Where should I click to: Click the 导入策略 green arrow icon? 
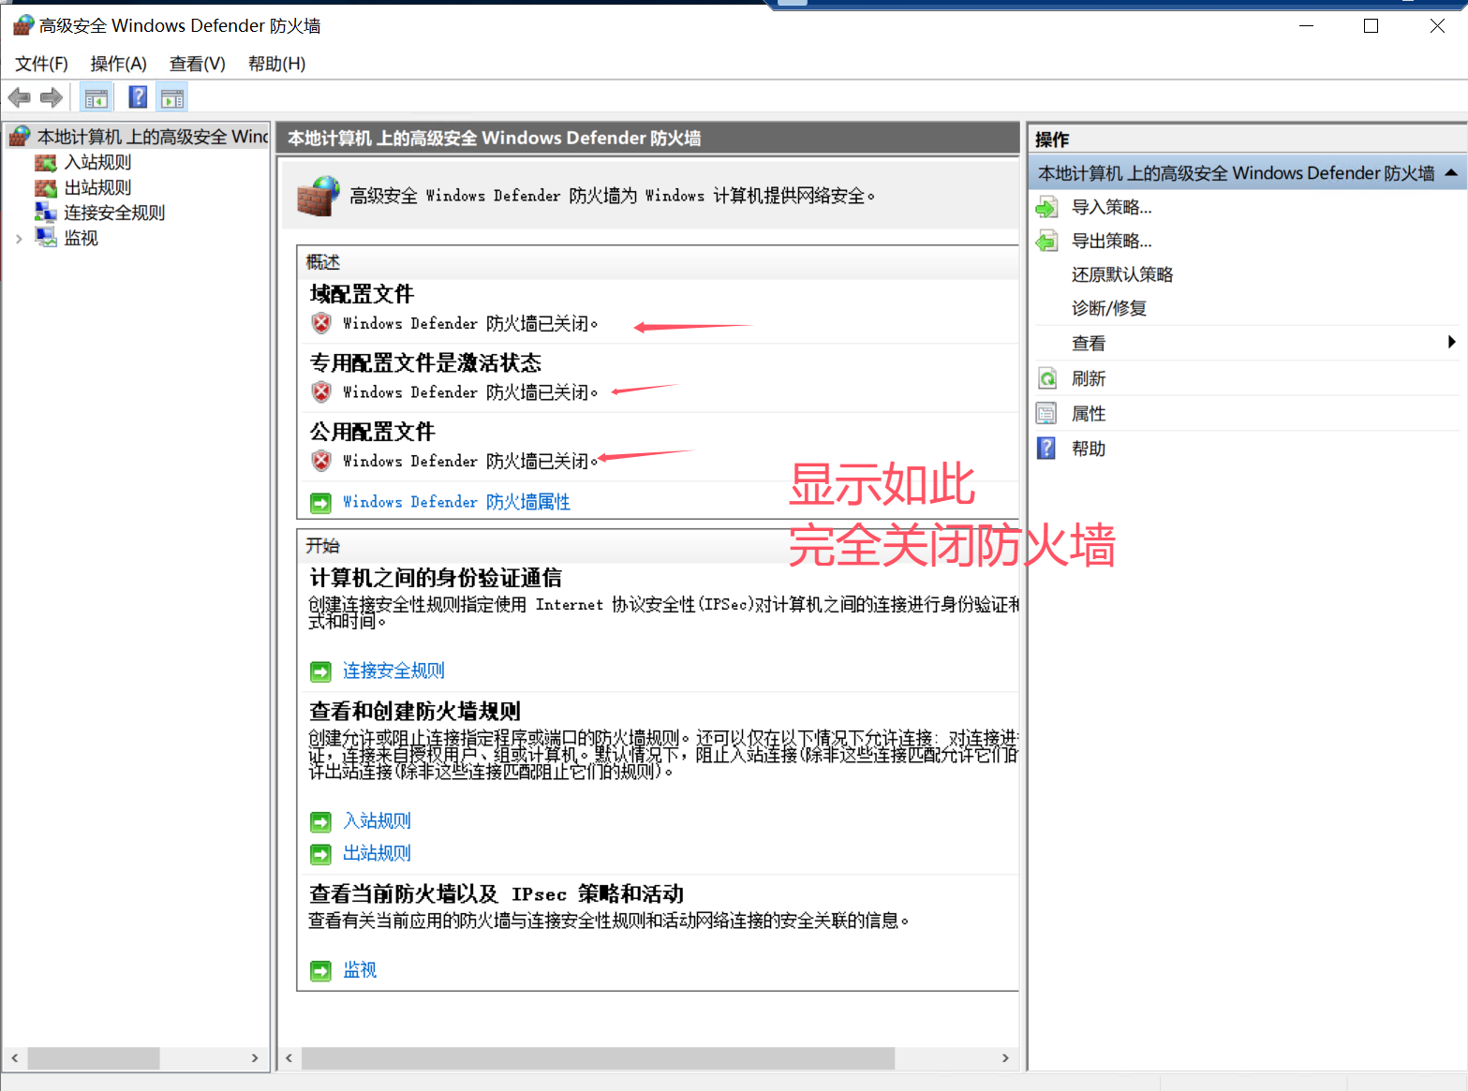1047,207
